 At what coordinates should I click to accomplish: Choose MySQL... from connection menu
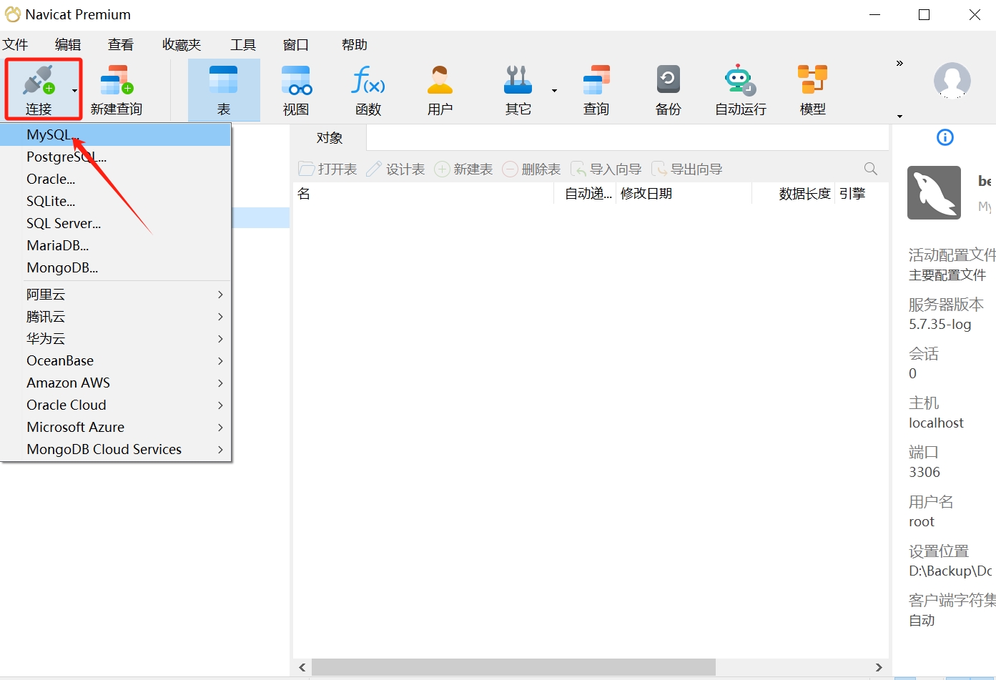pyautogui.click(x=49, y=134)
